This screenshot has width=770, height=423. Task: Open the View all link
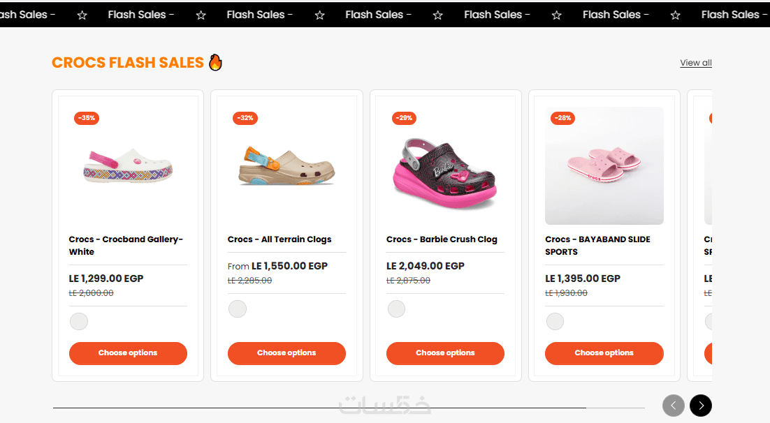point(696,63)
